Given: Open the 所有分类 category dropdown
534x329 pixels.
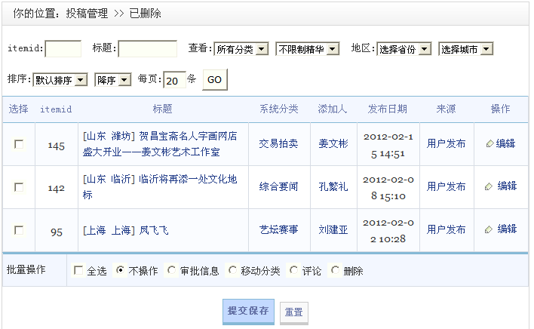Looking at the screenshot, I should (241, 49).
